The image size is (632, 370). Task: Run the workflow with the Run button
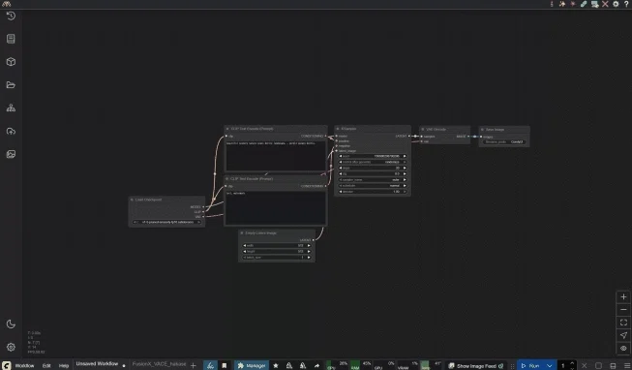(x=530, y=365)
